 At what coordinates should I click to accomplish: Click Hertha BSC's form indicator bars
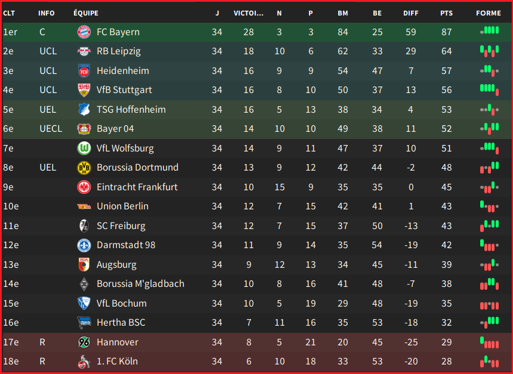[490, 322]
